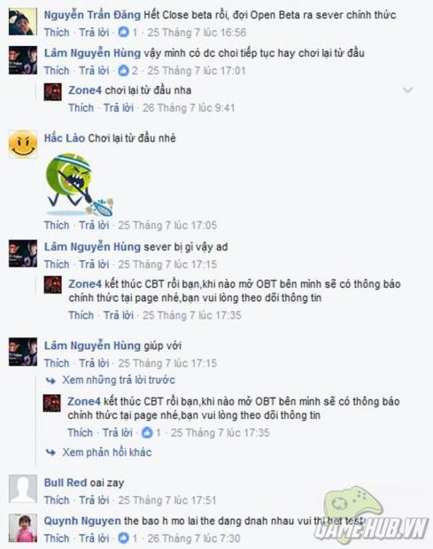Toggle Thích on 'sever bị gì vậy ad' comment
This screenshot has width=433, height=549.
[x=57, y=265]
